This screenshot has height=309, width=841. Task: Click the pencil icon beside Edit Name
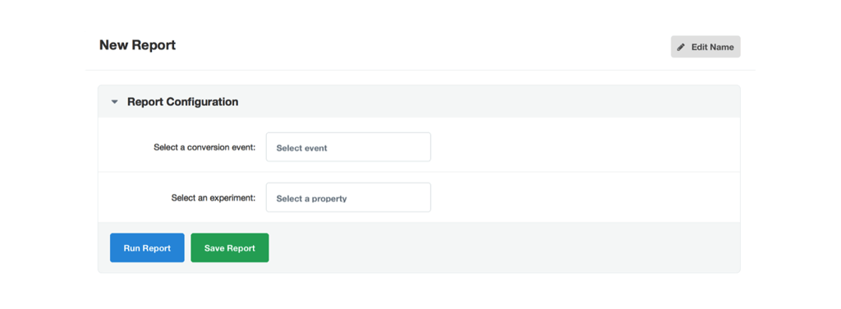tap(681, 47)
